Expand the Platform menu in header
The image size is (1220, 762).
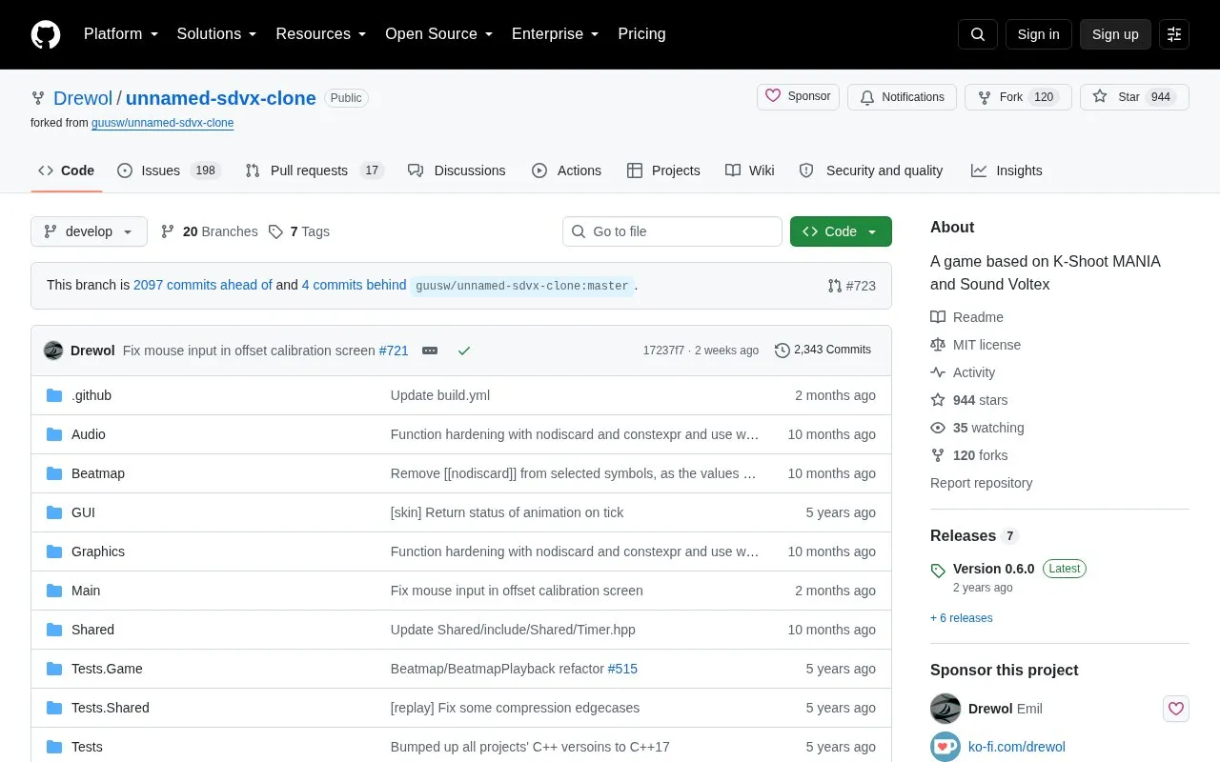click(121, 34)
